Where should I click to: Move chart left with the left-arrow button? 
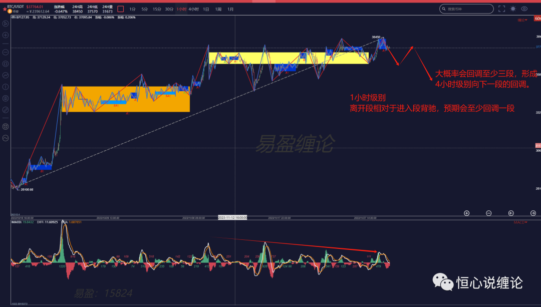(x=511, y=213)
